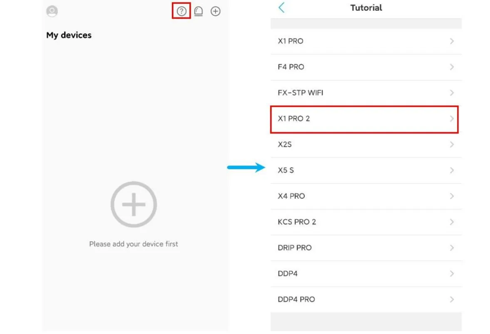This screenshot has height=334, width=490.
Task: Open FX-STP WIFI tutorial
Action: [301, 93]
